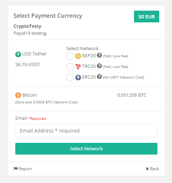Click the Email Address input field

click(x=86, y=131)
